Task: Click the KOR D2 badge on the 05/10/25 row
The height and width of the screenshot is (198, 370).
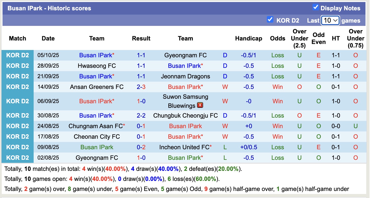Action: (18, 55)
